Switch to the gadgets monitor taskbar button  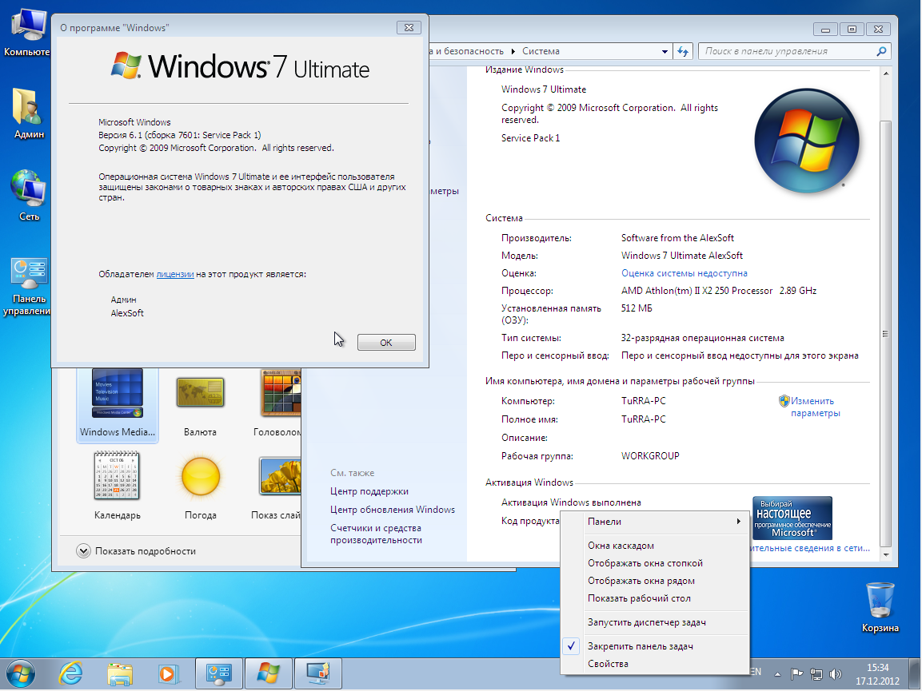(x=318, y=673)
